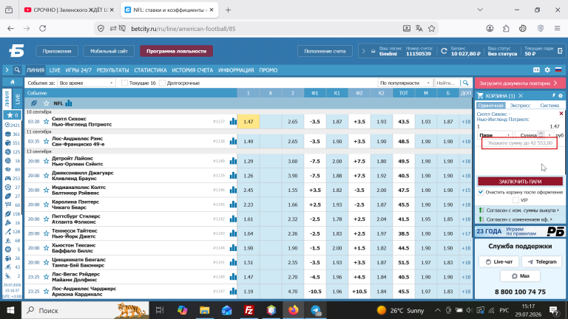This screenshot has width=568, height=319.
Task: Expand the account info arrow near login
Action: 363,51
